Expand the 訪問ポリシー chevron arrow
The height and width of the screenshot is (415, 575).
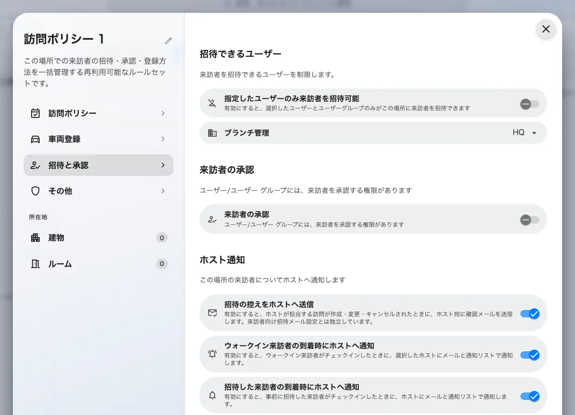163,113
